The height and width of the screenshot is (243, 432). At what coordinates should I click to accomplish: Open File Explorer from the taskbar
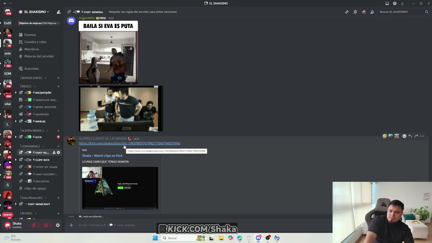[x=221, y=238]
